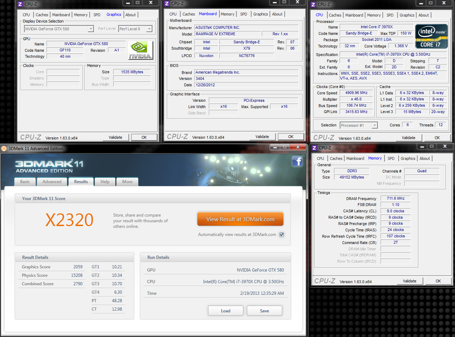Click the run time 2/19/2013 12:35:29 AM
The height and width of the screenshot is (337, 455).
[x=262, y=293]
